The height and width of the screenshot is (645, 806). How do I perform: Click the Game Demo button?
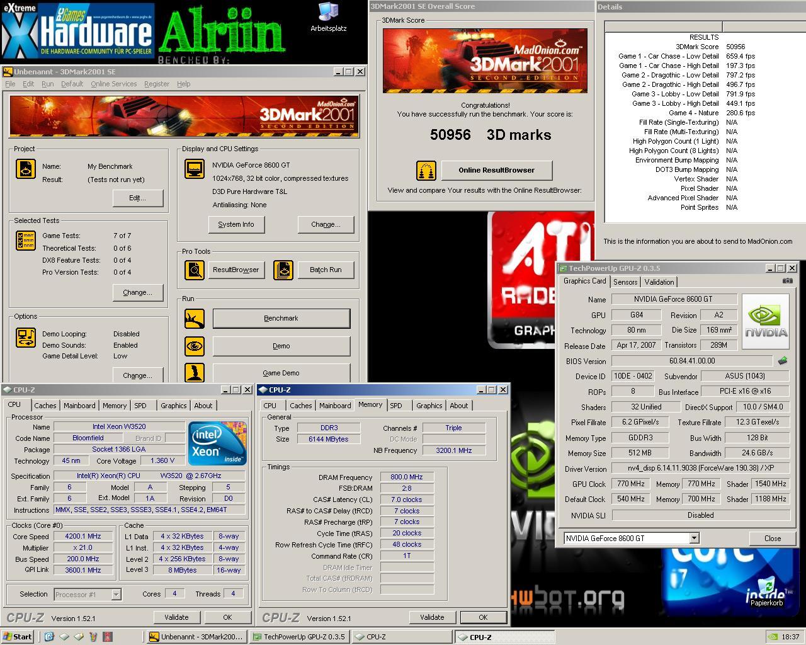tap(281, 372)
